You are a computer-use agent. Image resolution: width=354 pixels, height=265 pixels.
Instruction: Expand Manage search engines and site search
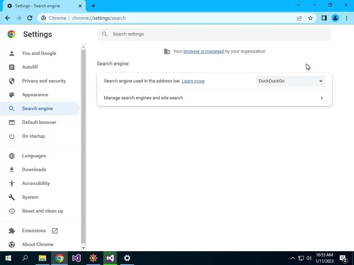(x=214, y=98)
